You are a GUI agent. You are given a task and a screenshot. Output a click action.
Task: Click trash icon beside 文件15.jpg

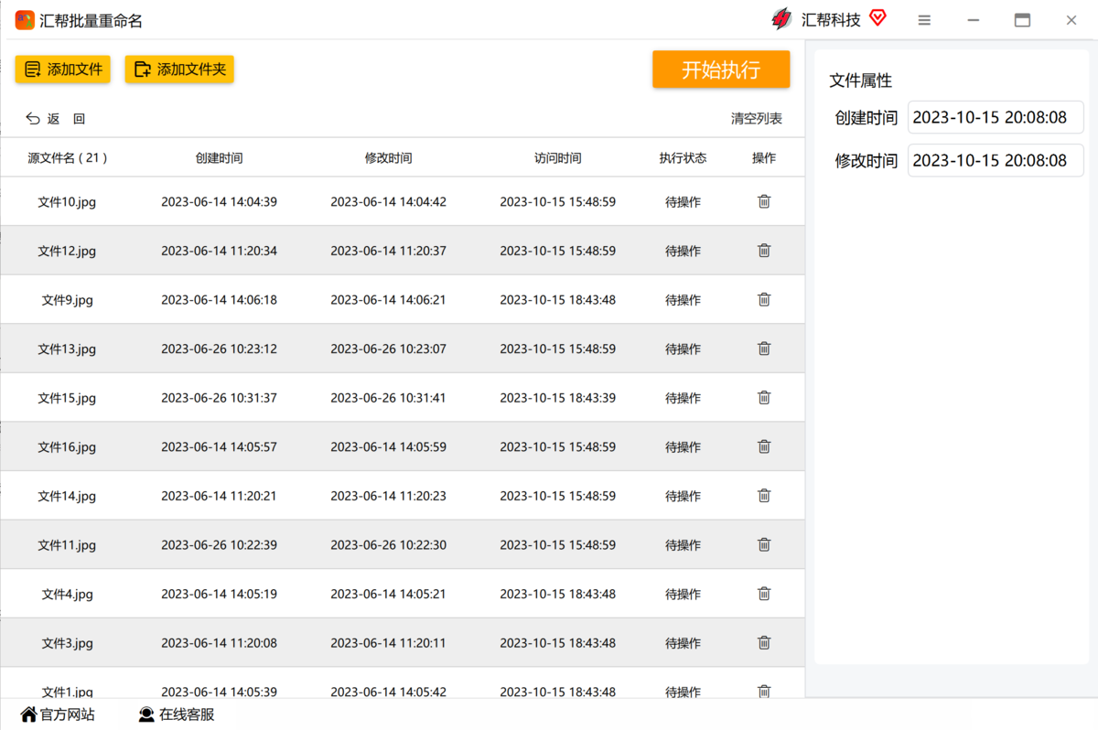[x=764, y=398]
